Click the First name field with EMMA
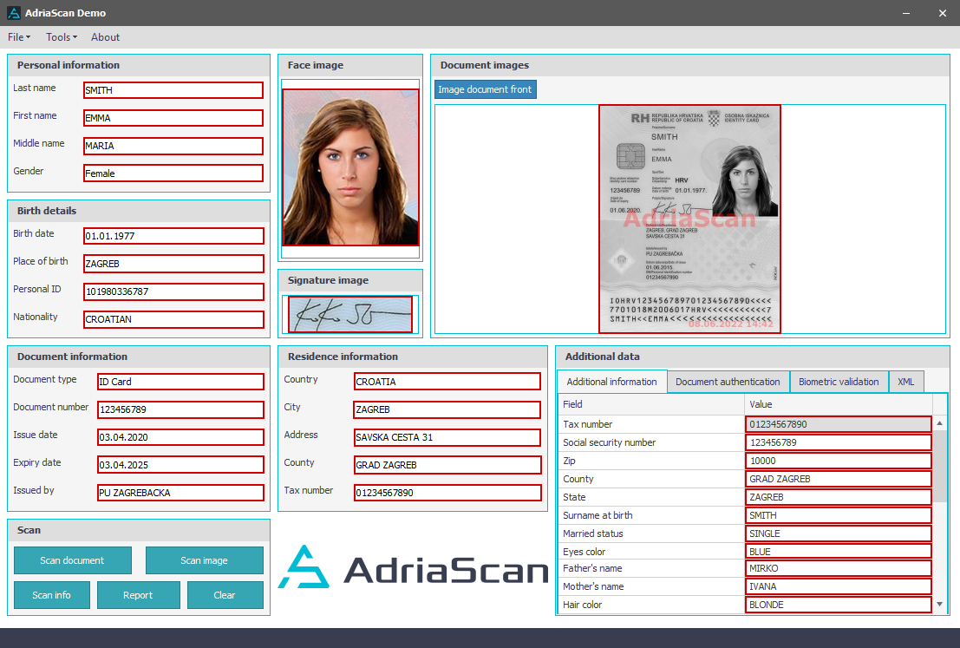The width and height of the screenshot is (960, 648). tap(173, 118)
